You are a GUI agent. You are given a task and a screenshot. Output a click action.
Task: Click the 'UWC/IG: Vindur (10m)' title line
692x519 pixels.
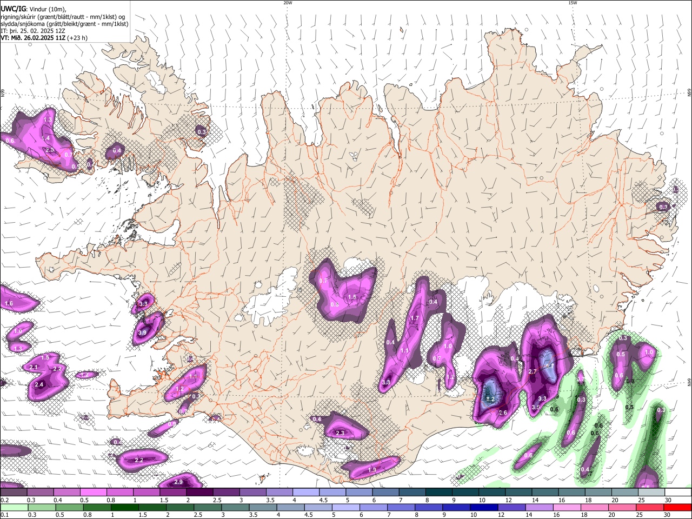pos(33,9)
